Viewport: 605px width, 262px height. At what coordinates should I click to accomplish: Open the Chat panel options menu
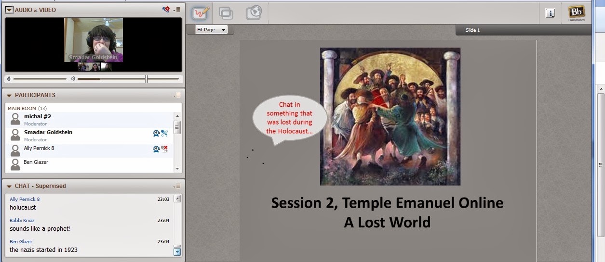pos(177,186)
